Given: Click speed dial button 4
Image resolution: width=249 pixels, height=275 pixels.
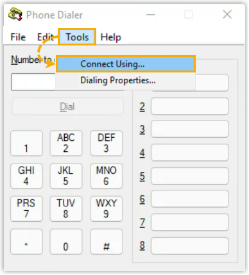Looking at the screenshot, I should (190, 153).
